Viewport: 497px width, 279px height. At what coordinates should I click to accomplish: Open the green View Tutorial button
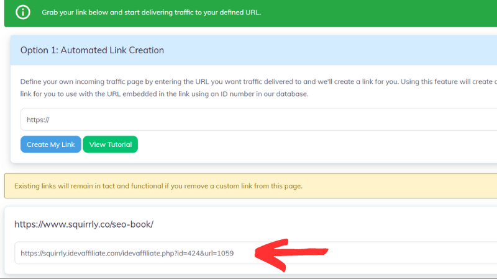[110, 144]
